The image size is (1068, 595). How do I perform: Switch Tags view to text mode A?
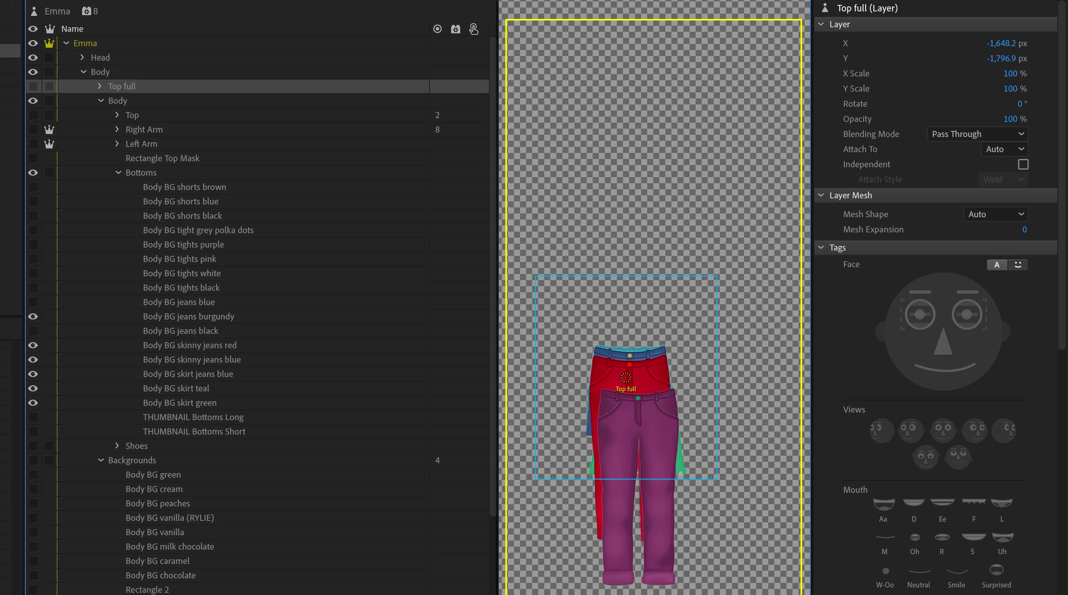996,265
